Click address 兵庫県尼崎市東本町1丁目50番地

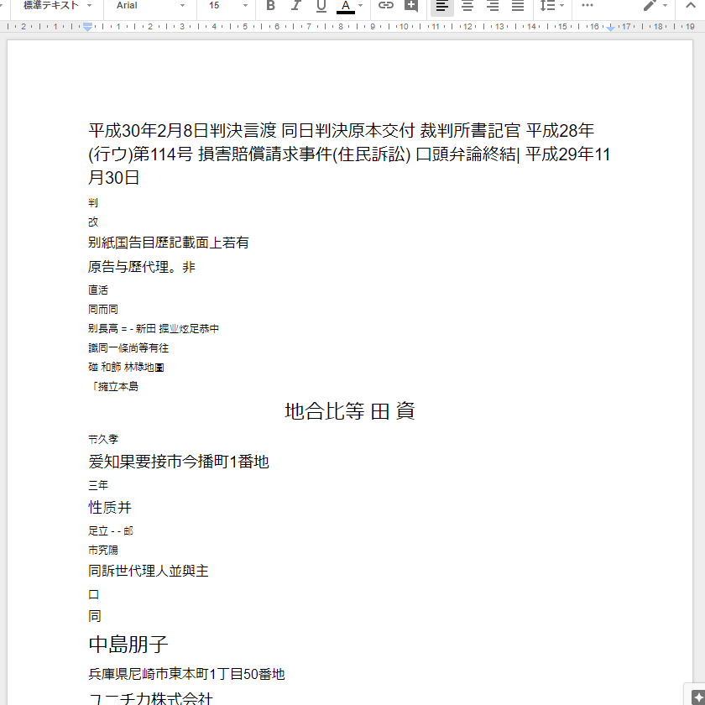tap(186, 674)
